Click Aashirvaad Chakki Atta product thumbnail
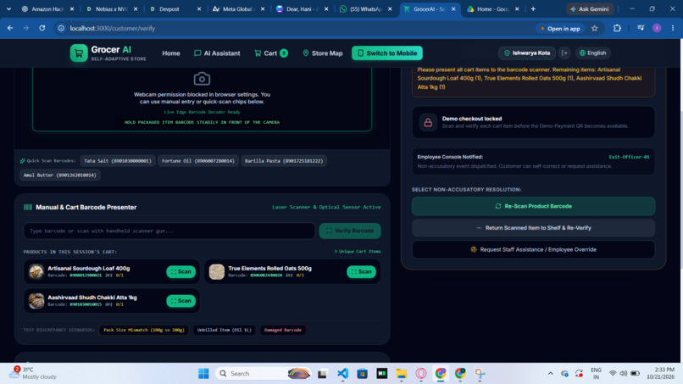The height and width of the screenshot is (384, 683). pos(36,301)
